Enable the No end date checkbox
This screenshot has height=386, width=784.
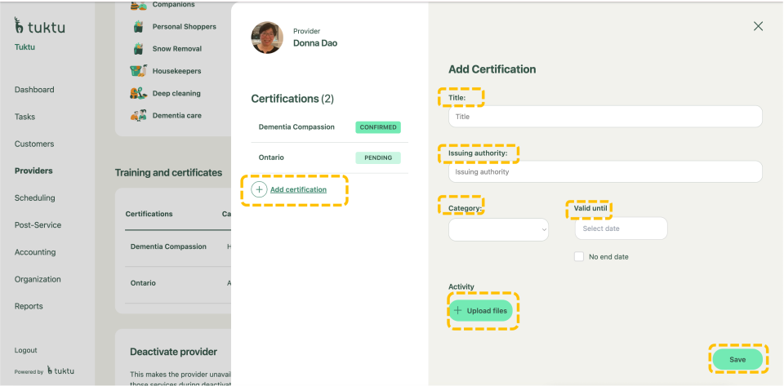(x=579, y=256)
